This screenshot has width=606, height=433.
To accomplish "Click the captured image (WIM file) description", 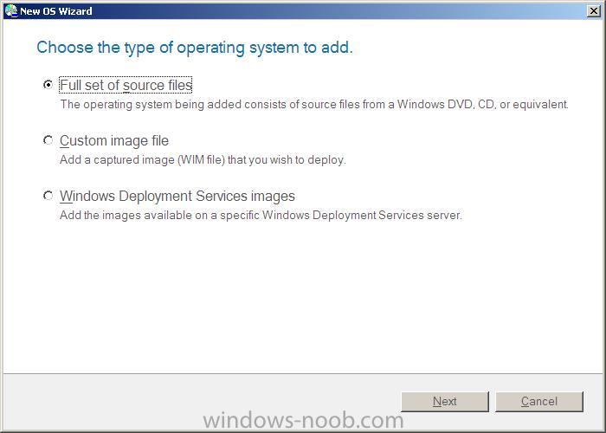I will click(203, 159).
